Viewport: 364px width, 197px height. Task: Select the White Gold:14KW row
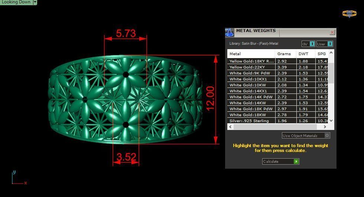(278, 103)
